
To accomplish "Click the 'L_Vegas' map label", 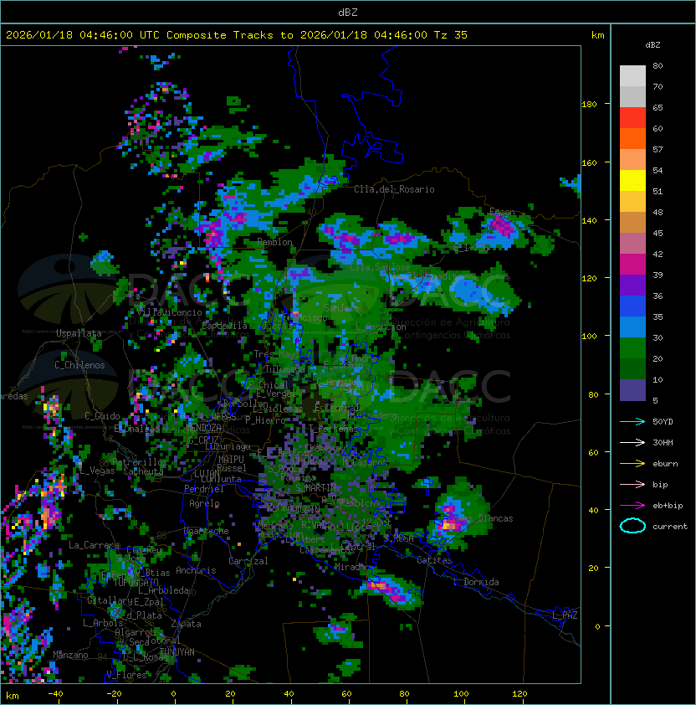I will click(97, 471).
